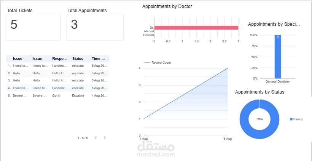Select the Dr. Ahmed Hassan pink bar

[196, 28]
